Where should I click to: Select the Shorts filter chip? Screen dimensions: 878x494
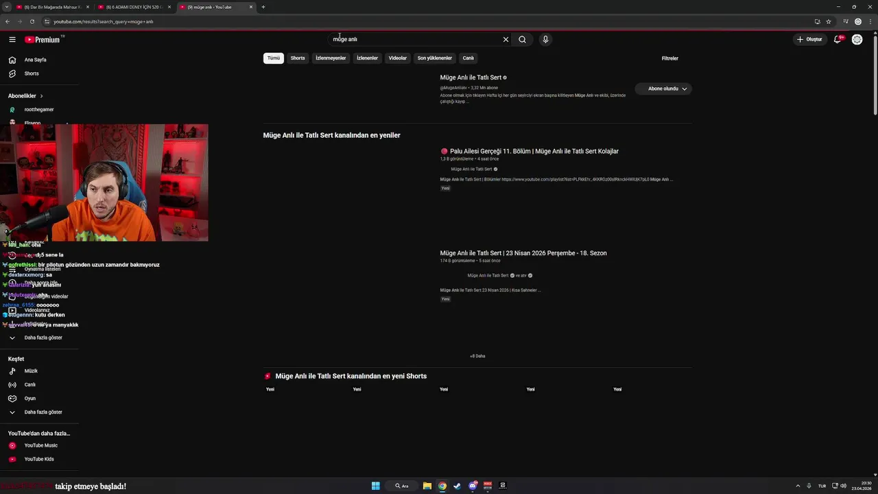click(x=298, y=58)
